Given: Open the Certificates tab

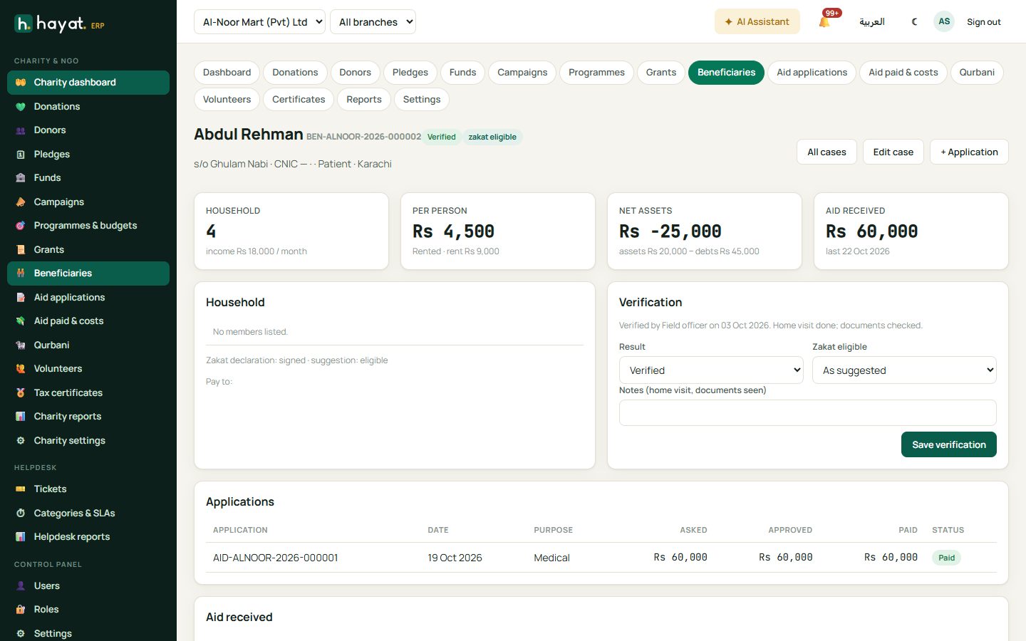Looking at the screenshot, I should (299, 100).
